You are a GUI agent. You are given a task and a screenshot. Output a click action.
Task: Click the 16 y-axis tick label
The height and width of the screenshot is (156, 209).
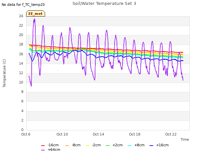[21, 54]
